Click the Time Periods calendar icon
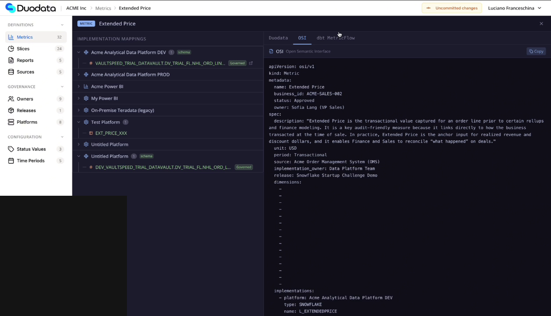 click(x=12, y=161)
